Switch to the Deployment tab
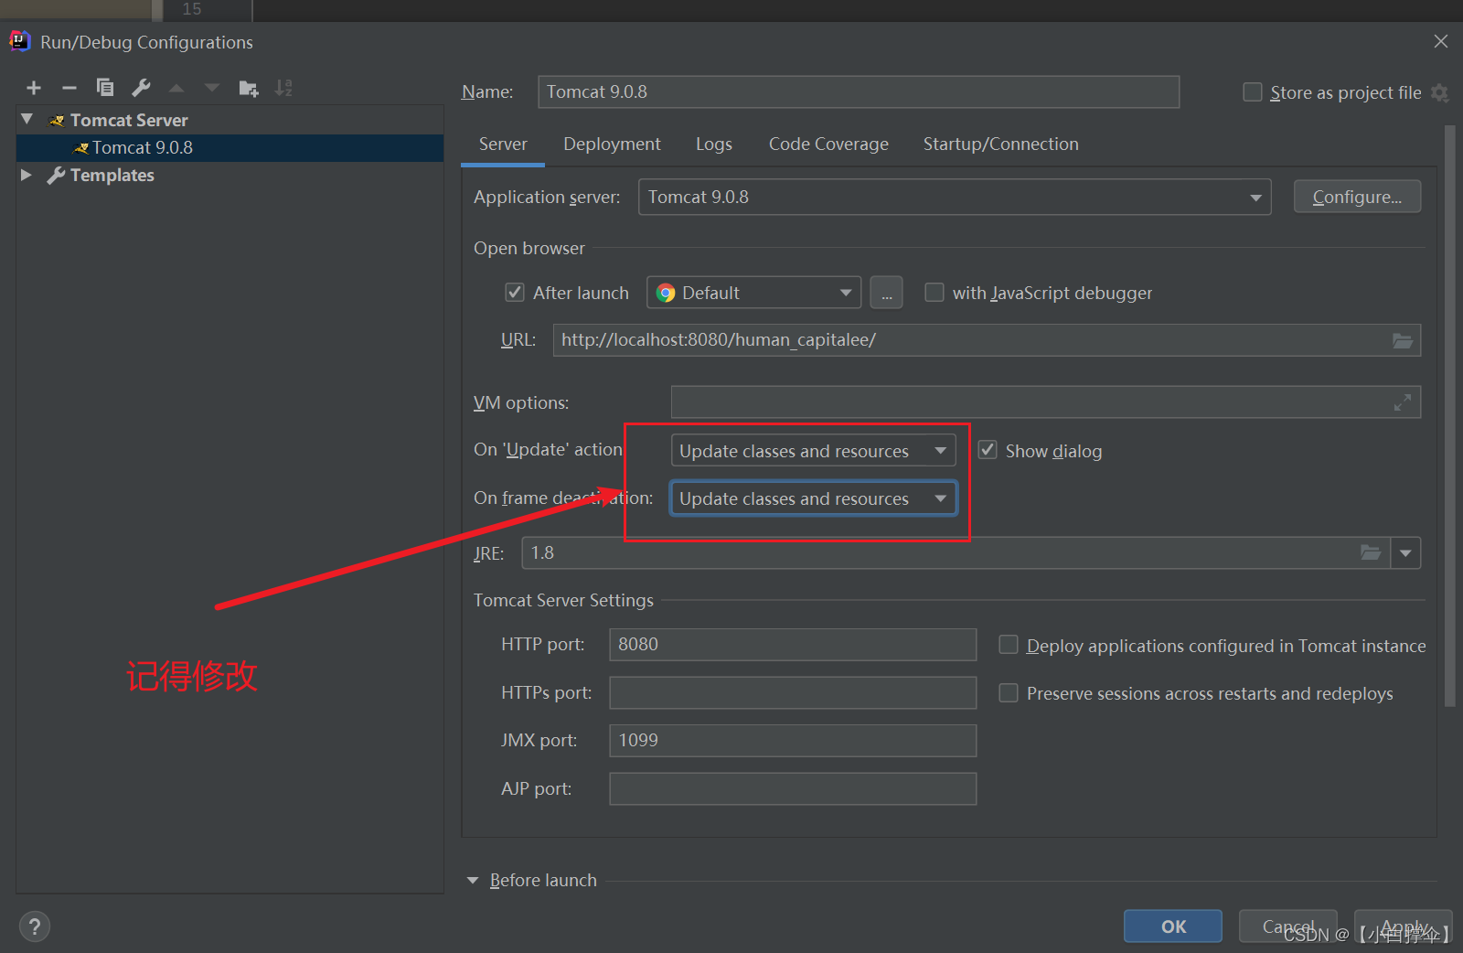The image size is (1463, 953). point(612,145)
